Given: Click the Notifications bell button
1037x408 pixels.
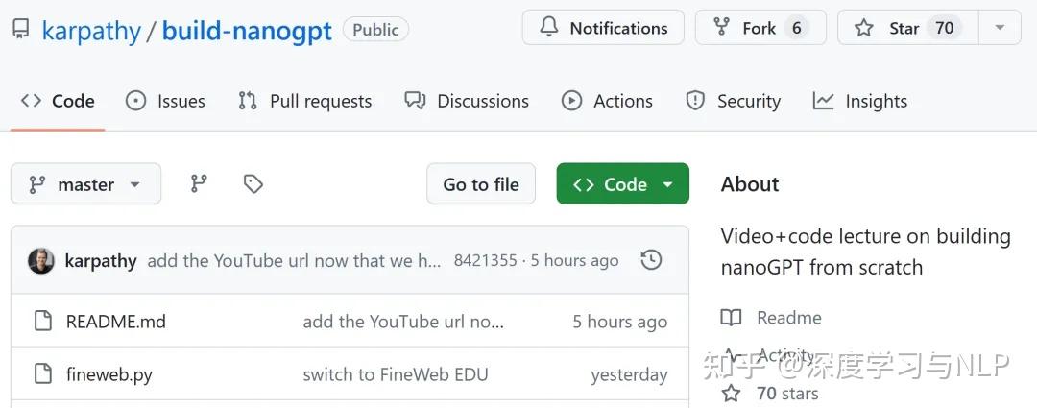Looking at the screenshot, I should (603, 28).
